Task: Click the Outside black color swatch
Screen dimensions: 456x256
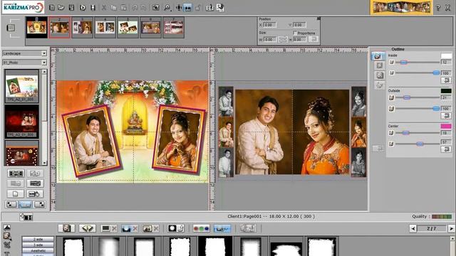Action: coord(446,91)
